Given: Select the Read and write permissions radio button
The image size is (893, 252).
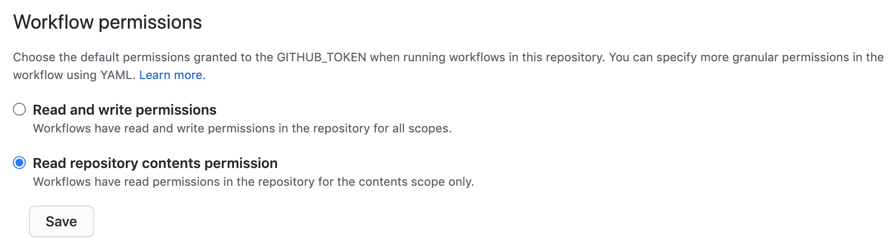Looking at the screenshot, I should 19,109.
